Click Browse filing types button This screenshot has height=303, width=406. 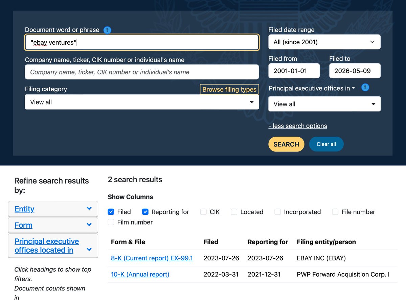(229, 89)
